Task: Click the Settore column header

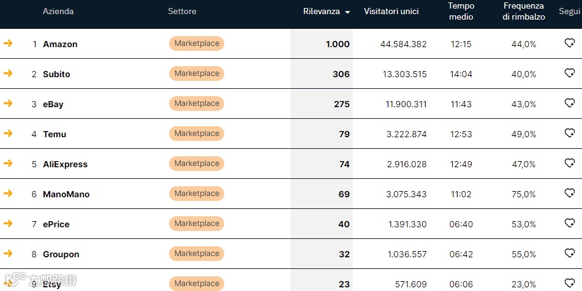Action: click(182, 12)
